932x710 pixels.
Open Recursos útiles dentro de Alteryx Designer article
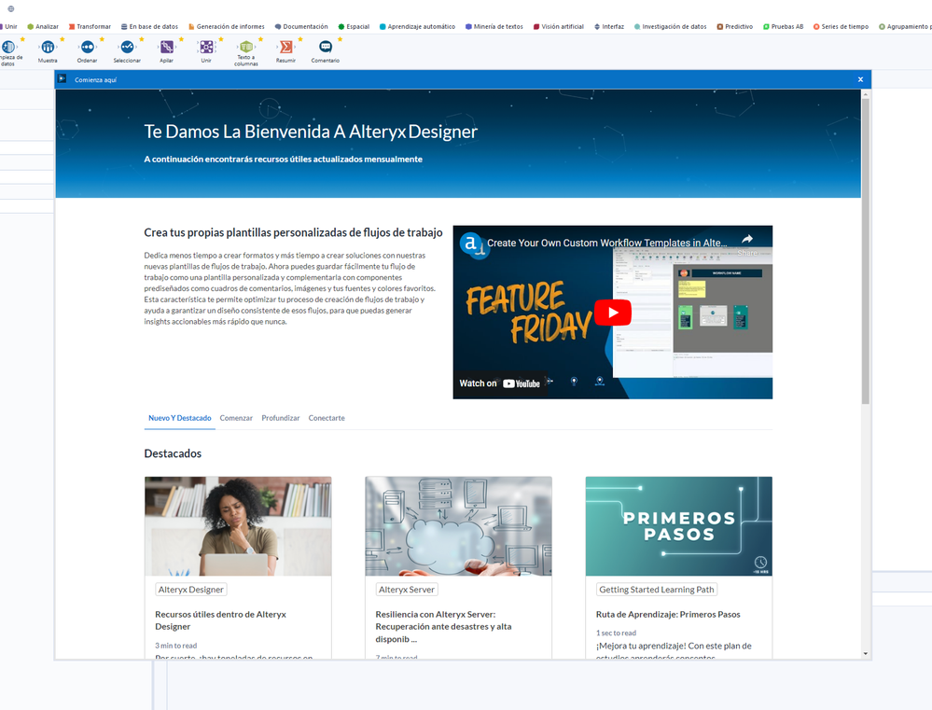pos(220,620)
